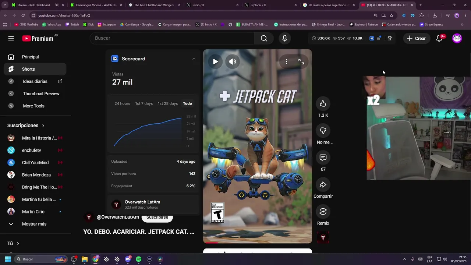Image resolution: width=471 pixels, height=265 pixels.
Task: Click the 336.6K views stat in header
Action: [321, 38]
